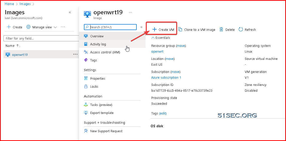This screenshot has height=141, width=286.
Task: Click the Overview menu icon
Action: tap(86, 36)
